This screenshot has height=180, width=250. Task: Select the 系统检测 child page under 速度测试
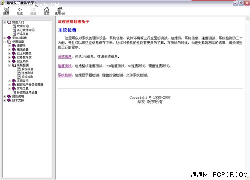coord(27,77)
